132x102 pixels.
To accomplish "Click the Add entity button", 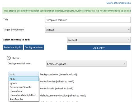I will [x=99, y=48].
